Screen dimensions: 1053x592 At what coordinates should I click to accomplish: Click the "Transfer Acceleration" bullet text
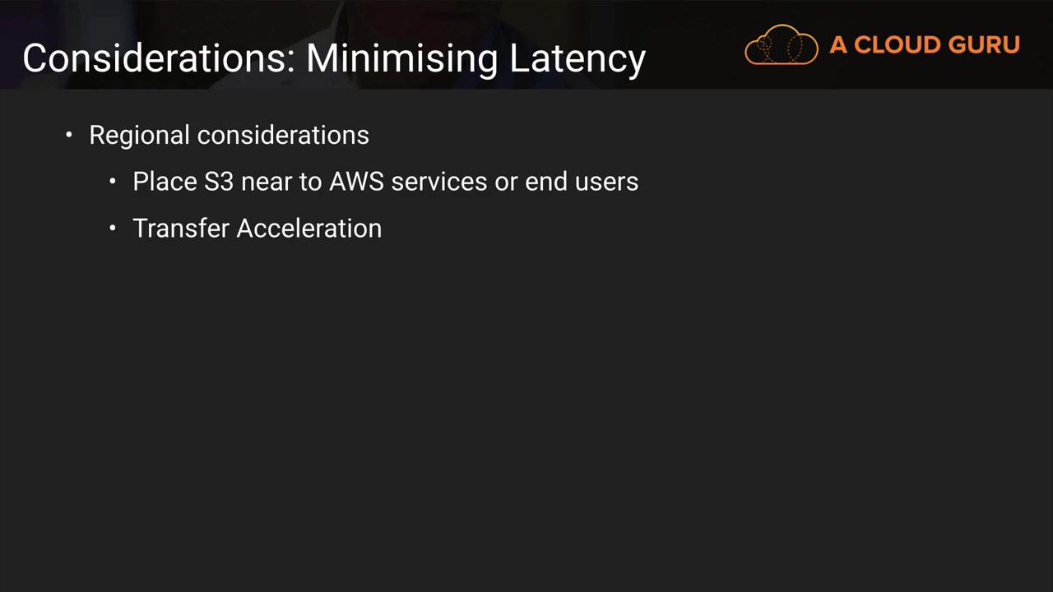257,229
